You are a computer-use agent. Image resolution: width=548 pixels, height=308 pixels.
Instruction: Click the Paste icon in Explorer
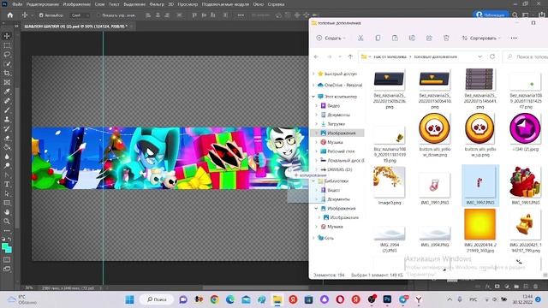tap(395, 38)
